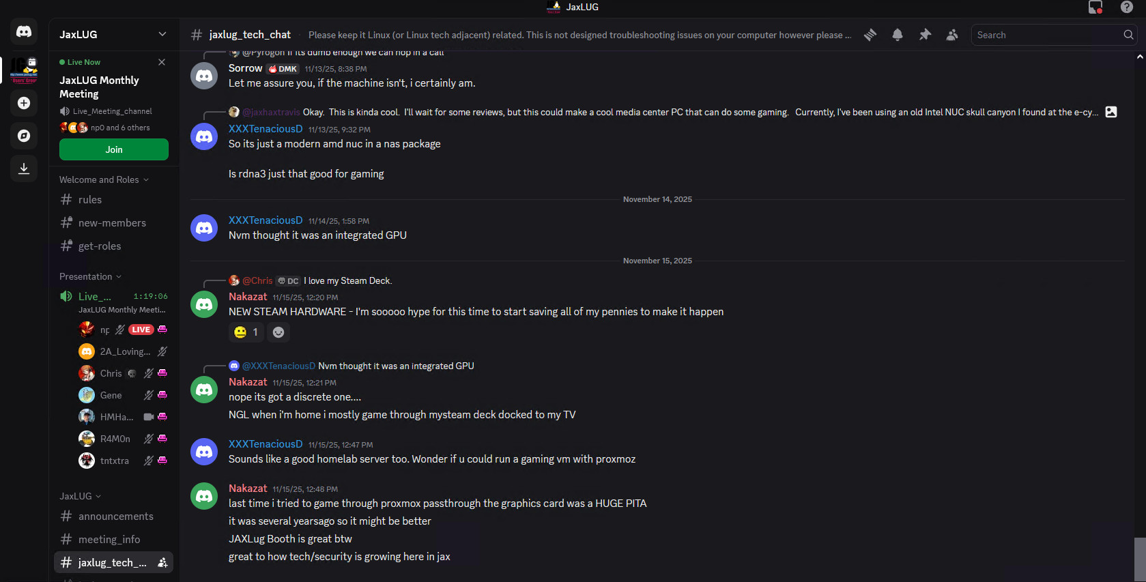Collapse the Presentation category
Screen dimensions: 1146x582
pos(90,276)
